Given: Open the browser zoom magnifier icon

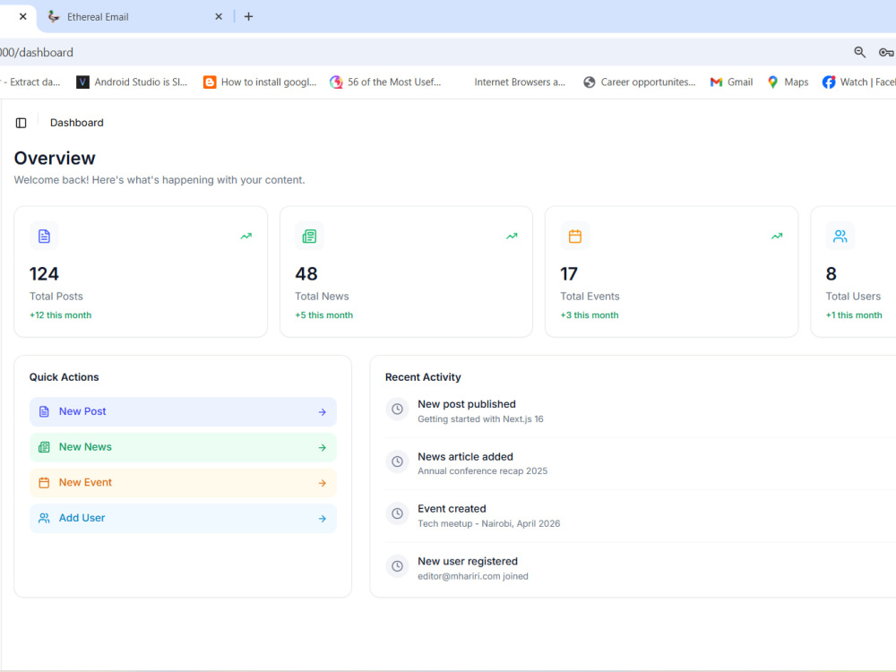Looking at the screenshot, I should (x=859, y=52).
